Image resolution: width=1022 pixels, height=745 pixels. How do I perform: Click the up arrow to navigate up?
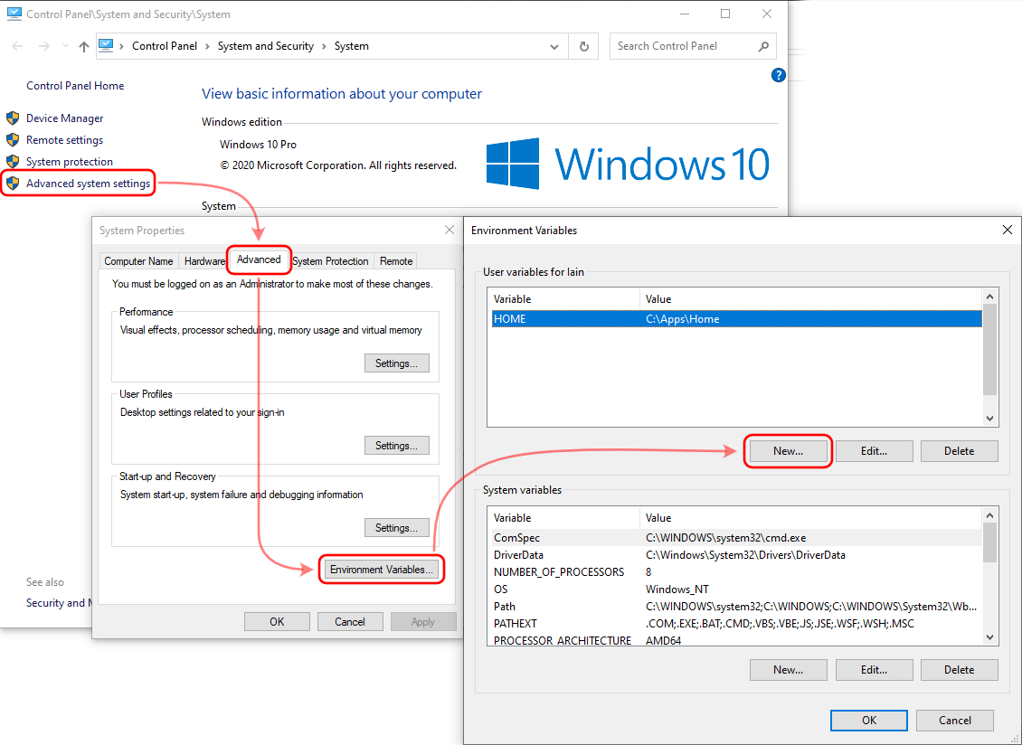click(83, 46)
